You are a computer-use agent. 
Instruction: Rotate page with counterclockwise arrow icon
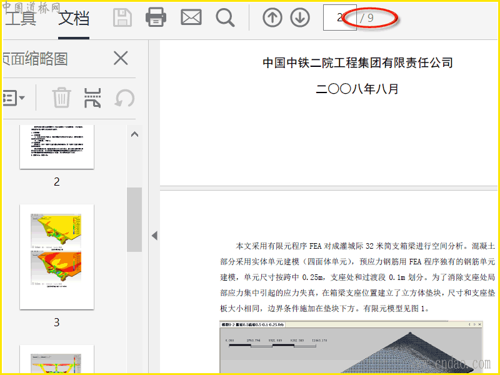pyautogui.click(x=124, y=98)
